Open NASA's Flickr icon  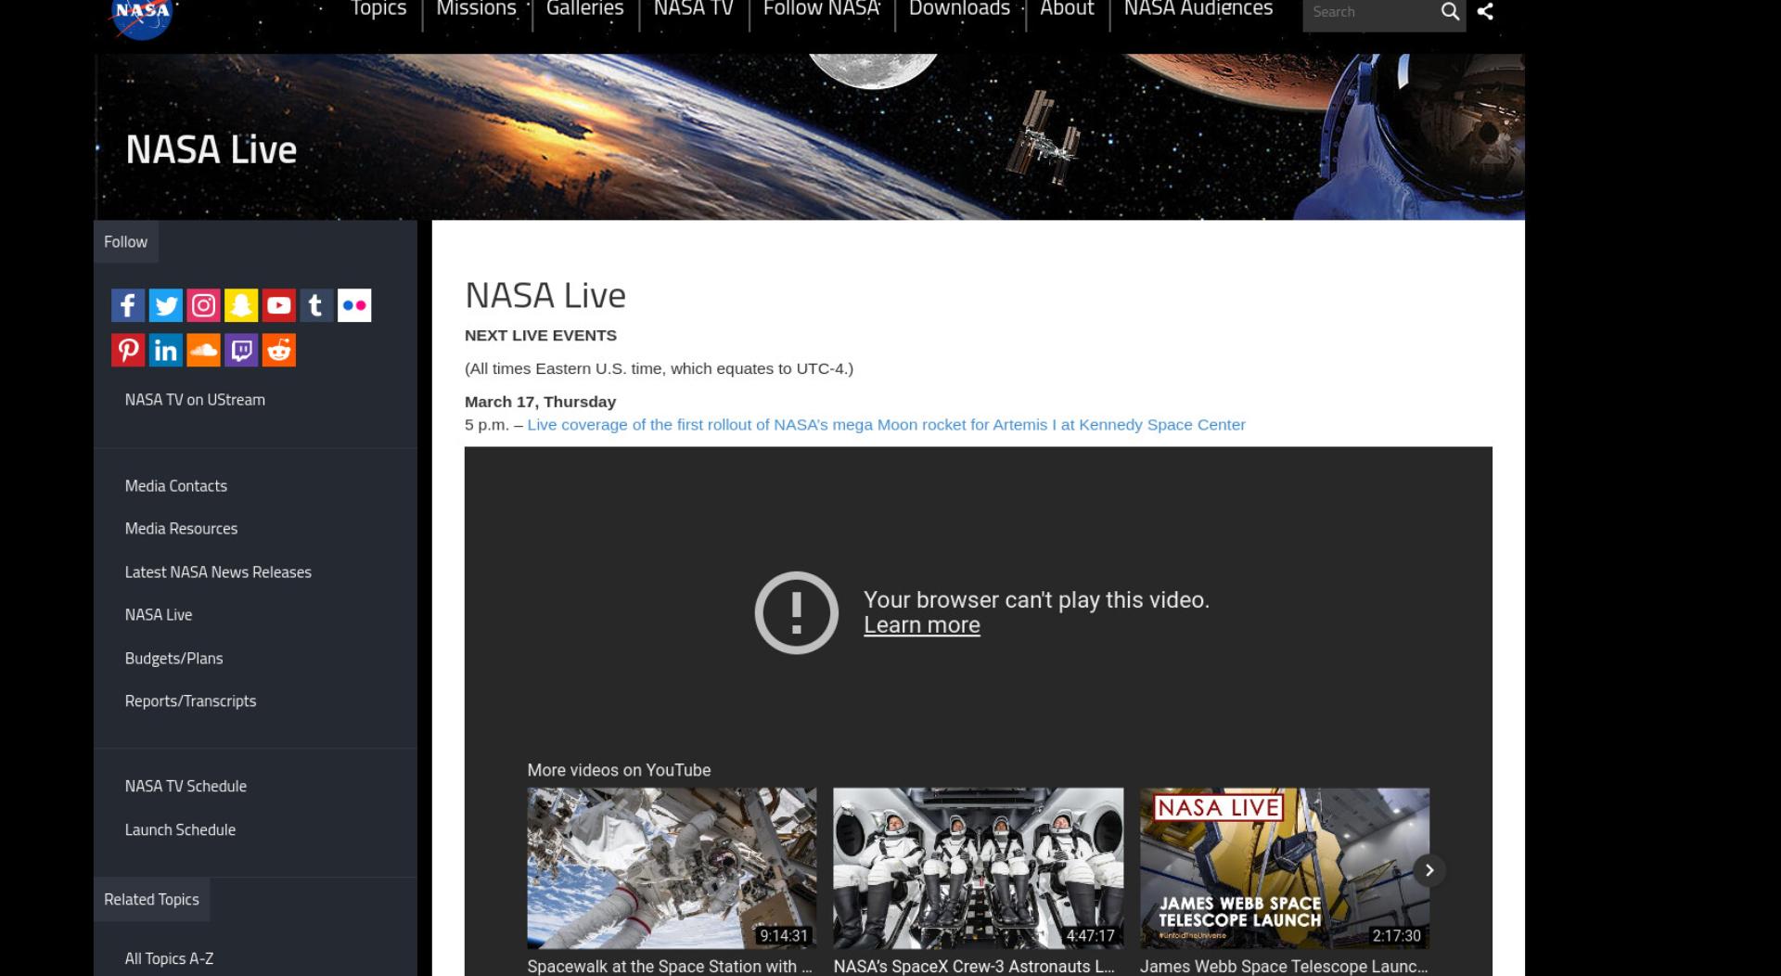[354, 305]
